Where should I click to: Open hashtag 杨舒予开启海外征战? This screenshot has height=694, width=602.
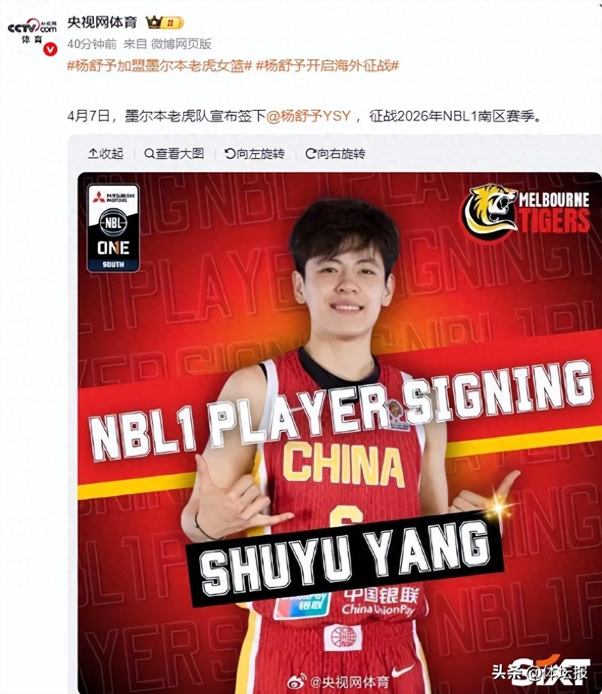(328, 65)
